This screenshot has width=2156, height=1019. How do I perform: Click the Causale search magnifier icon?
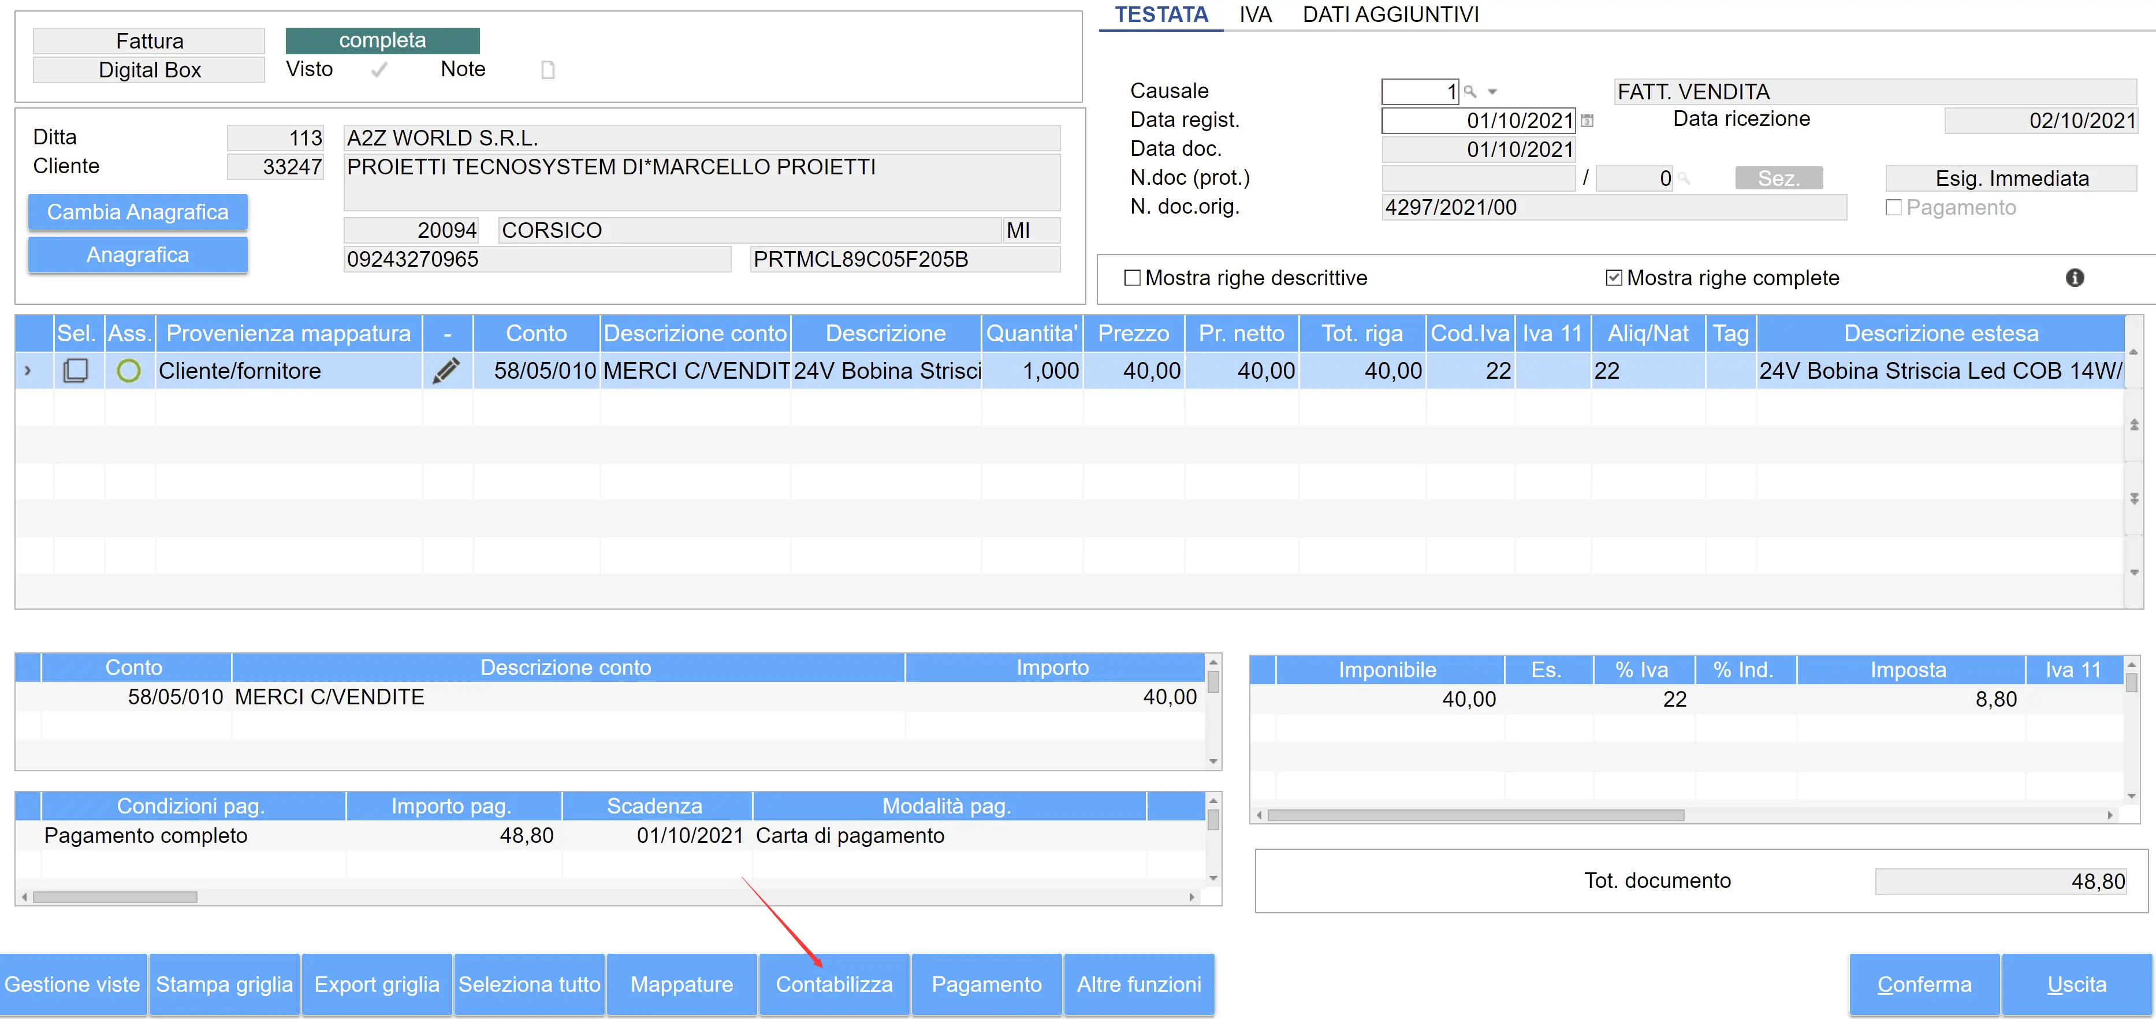tap(1470, 91)
